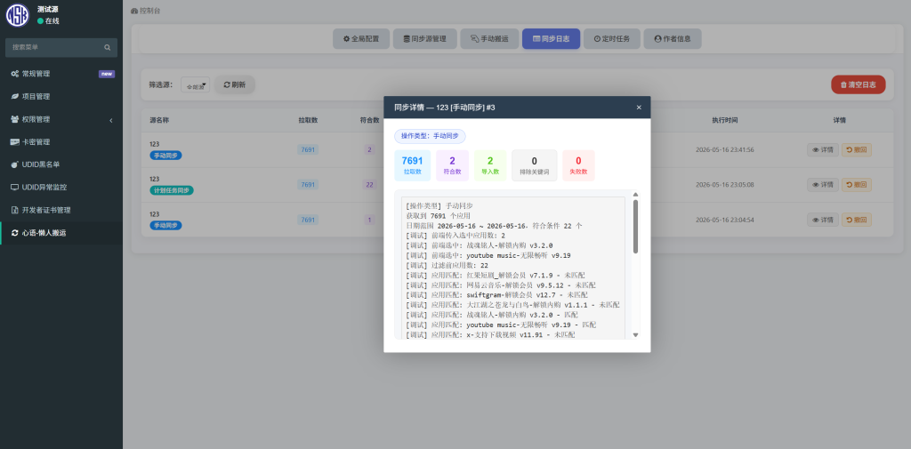Click 撤回 for 23:05:08 log
Image resolution: width=911 pixels, height=449 pixels.
pyautogui.click(x=857, y=185)
